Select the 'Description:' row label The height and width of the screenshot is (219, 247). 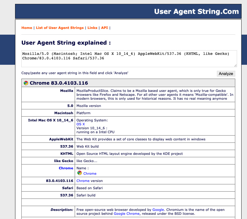click(x=62, y=210)
